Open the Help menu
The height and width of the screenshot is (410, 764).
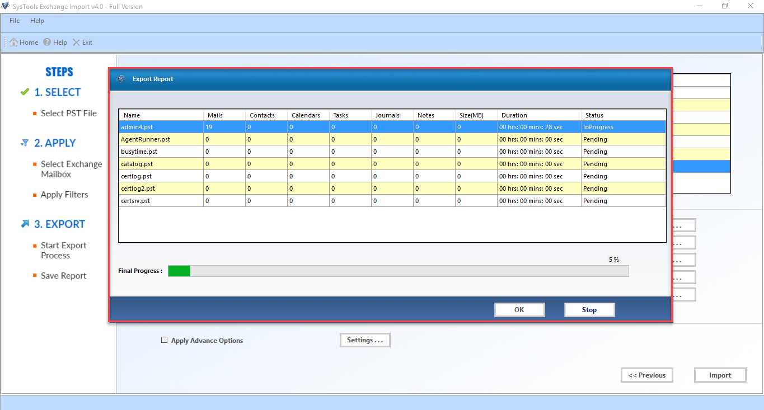37,21
